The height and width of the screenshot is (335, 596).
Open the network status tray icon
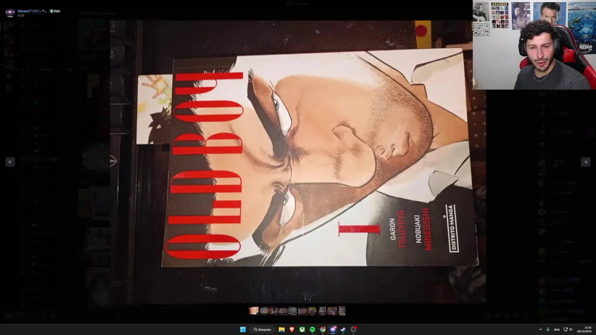click(566, 329)
